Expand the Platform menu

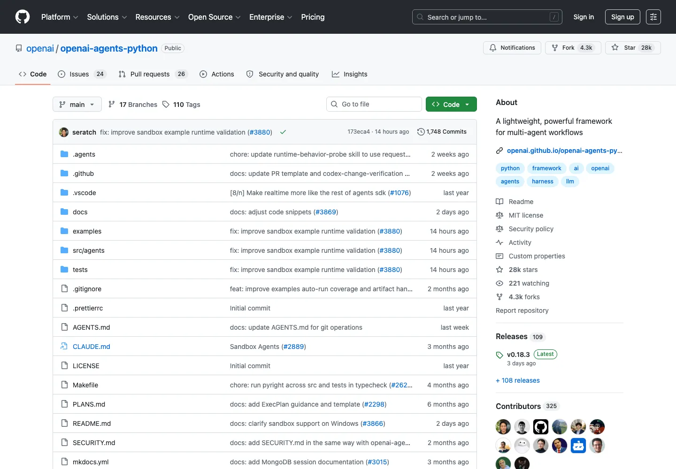pyautogui.click(x=60, y=17)
